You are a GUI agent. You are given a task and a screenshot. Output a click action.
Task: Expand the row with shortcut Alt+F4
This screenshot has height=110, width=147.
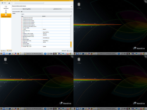point(22,42)
